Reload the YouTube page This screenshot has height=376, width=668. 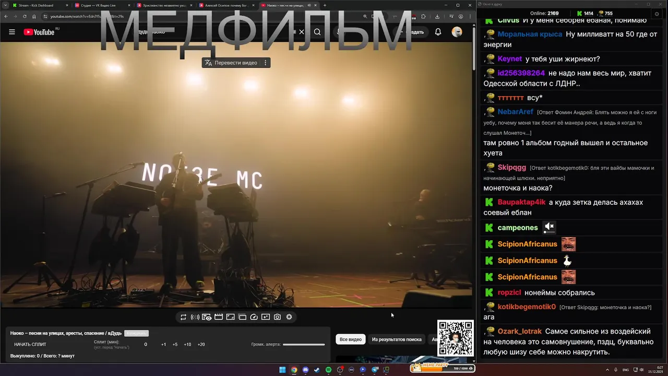click(x=25, y=16)
